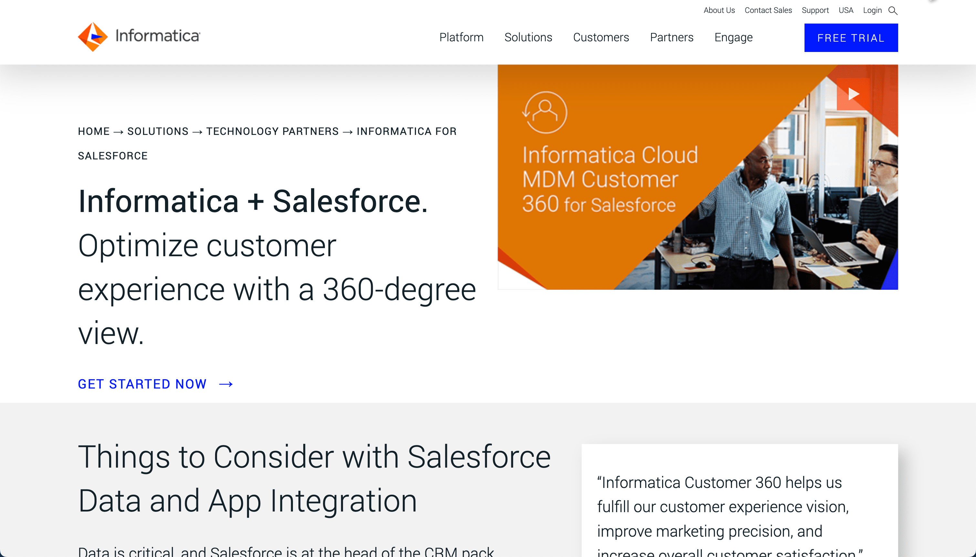Image resolution: width=976 pixels, height=557 pixels.
Task: Open the Partners navigation dropdown
Action: pyautogui.click(x=672, y=37)
